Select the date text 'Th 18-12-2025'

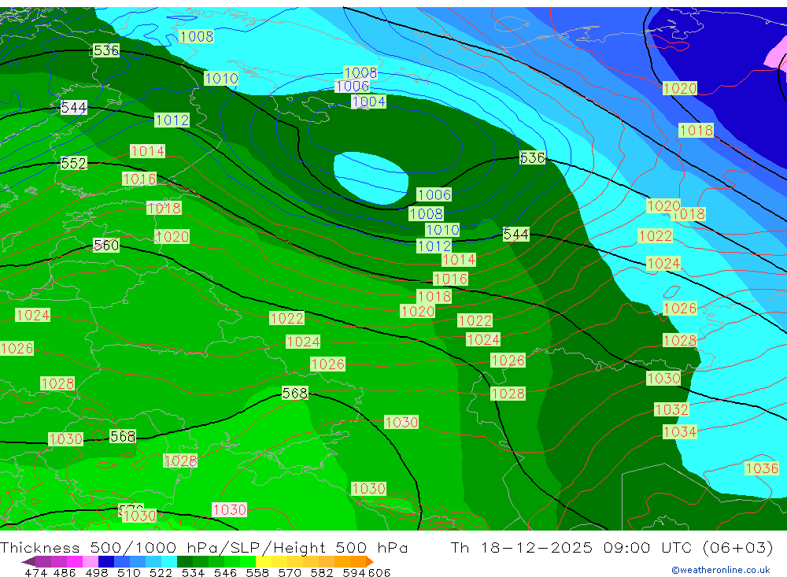(522, 547)
